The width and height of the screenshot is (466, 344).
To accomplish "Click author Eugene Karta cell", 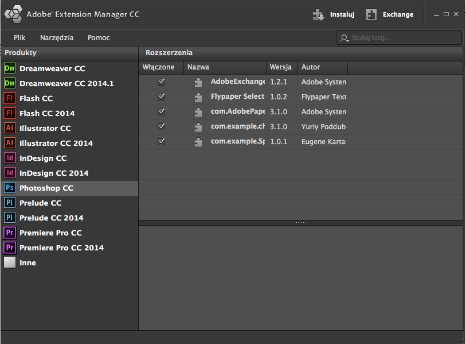I will pos(324,142).
